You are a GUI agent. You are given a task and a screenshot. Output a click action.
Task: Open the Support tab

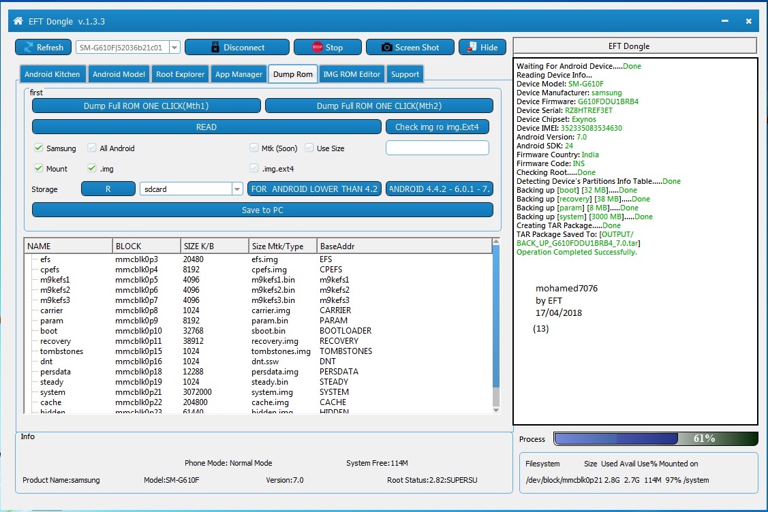405,74
